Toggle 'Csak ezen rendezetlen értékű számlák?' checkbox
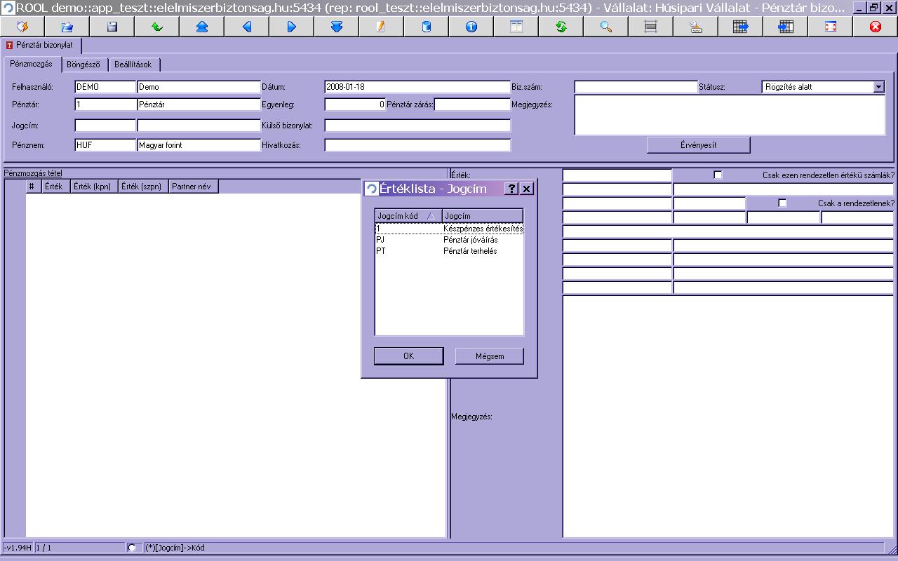Image resolution: width=898 pixels, height=561 pixels. pos(718,175)
